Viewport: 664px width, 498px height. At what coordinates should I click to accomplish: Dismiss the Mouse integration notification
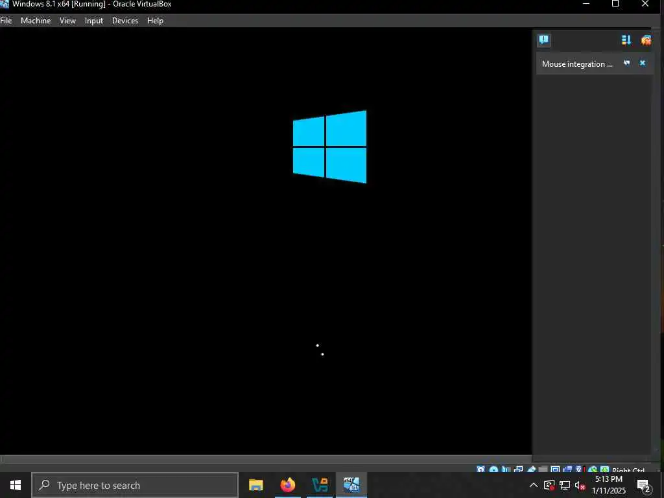click(x=643, y=63)
